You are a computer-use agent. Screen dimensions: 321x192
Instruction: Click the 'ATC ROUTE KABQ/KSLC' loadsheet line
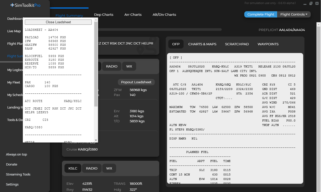point(53,101)
